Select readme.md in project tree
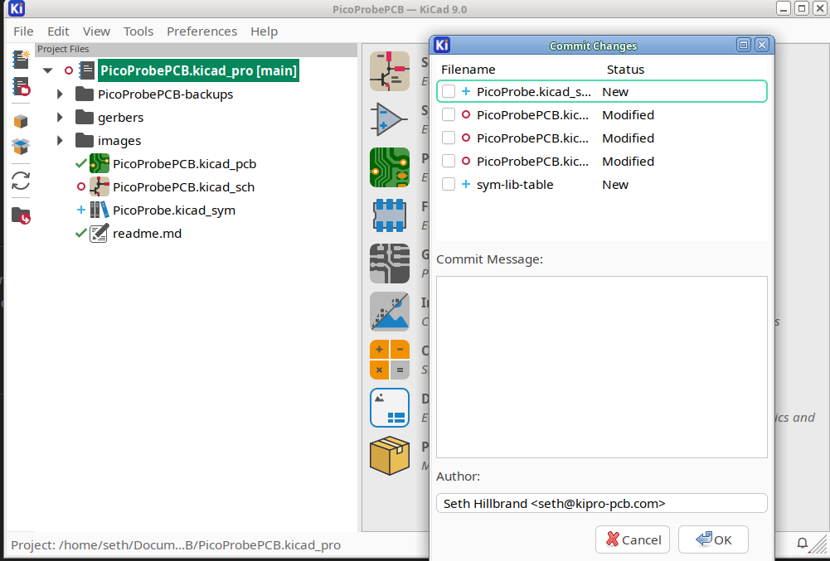The height and width of the screenshot is (561, 830). [147, 234]
